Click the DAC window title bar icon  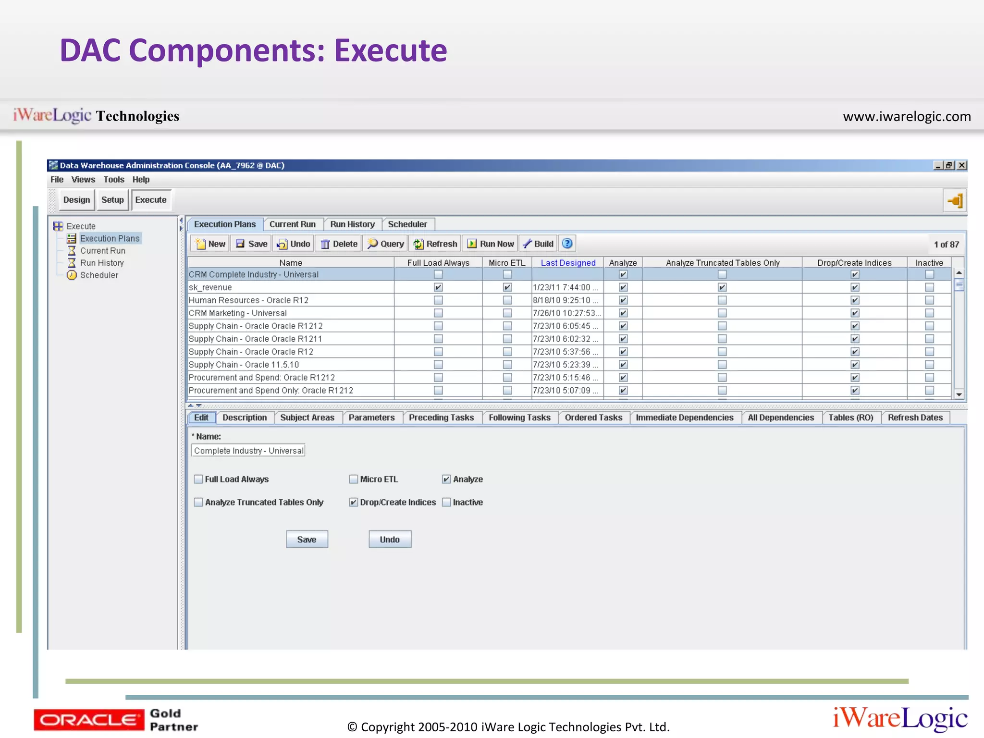pos(53,165)
